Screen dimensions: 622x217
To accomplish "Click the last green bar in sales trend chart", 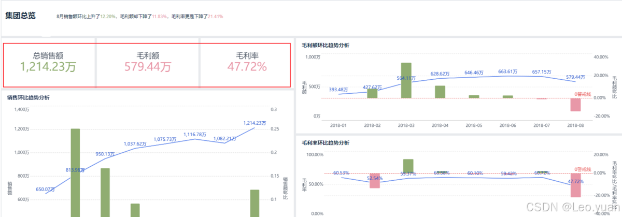I will tap(255, 203).
